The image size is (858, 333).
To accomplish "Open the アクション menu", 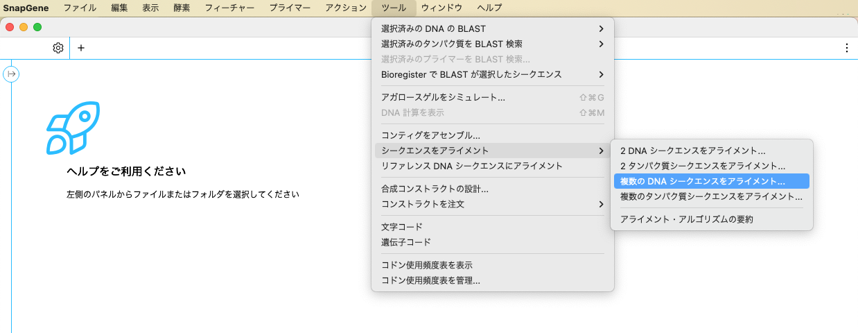I will [x=346, y=8].
